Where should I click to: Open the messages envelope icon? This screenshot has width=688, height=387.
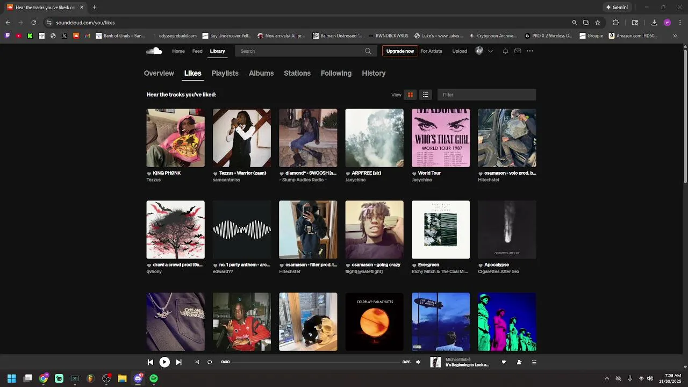(518, 51)
